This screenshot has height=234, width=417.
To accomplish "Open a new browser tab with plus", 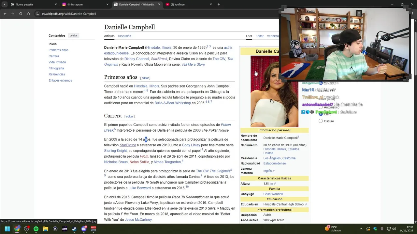I will (x=219, y=5).
